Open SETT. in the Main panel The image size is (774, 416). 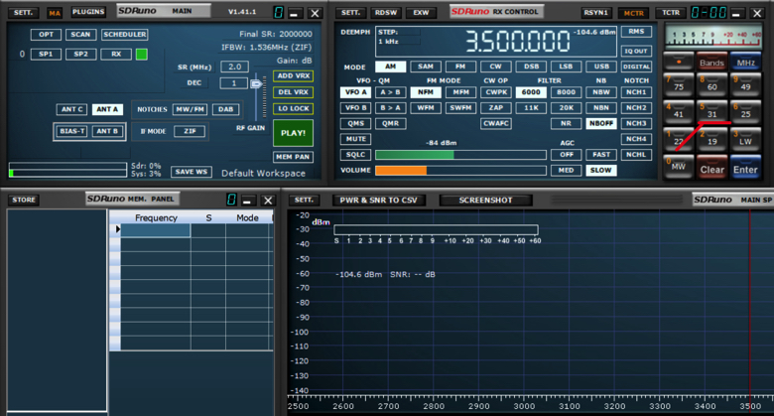click(23, 12)
